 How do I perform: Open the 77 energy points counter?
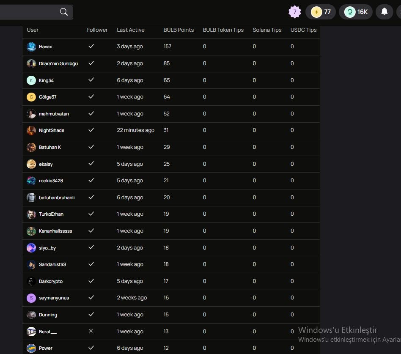[321, 12]
